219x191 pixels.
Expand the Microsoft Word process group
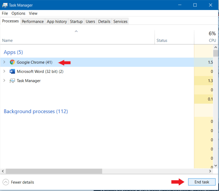coord(4,71)
